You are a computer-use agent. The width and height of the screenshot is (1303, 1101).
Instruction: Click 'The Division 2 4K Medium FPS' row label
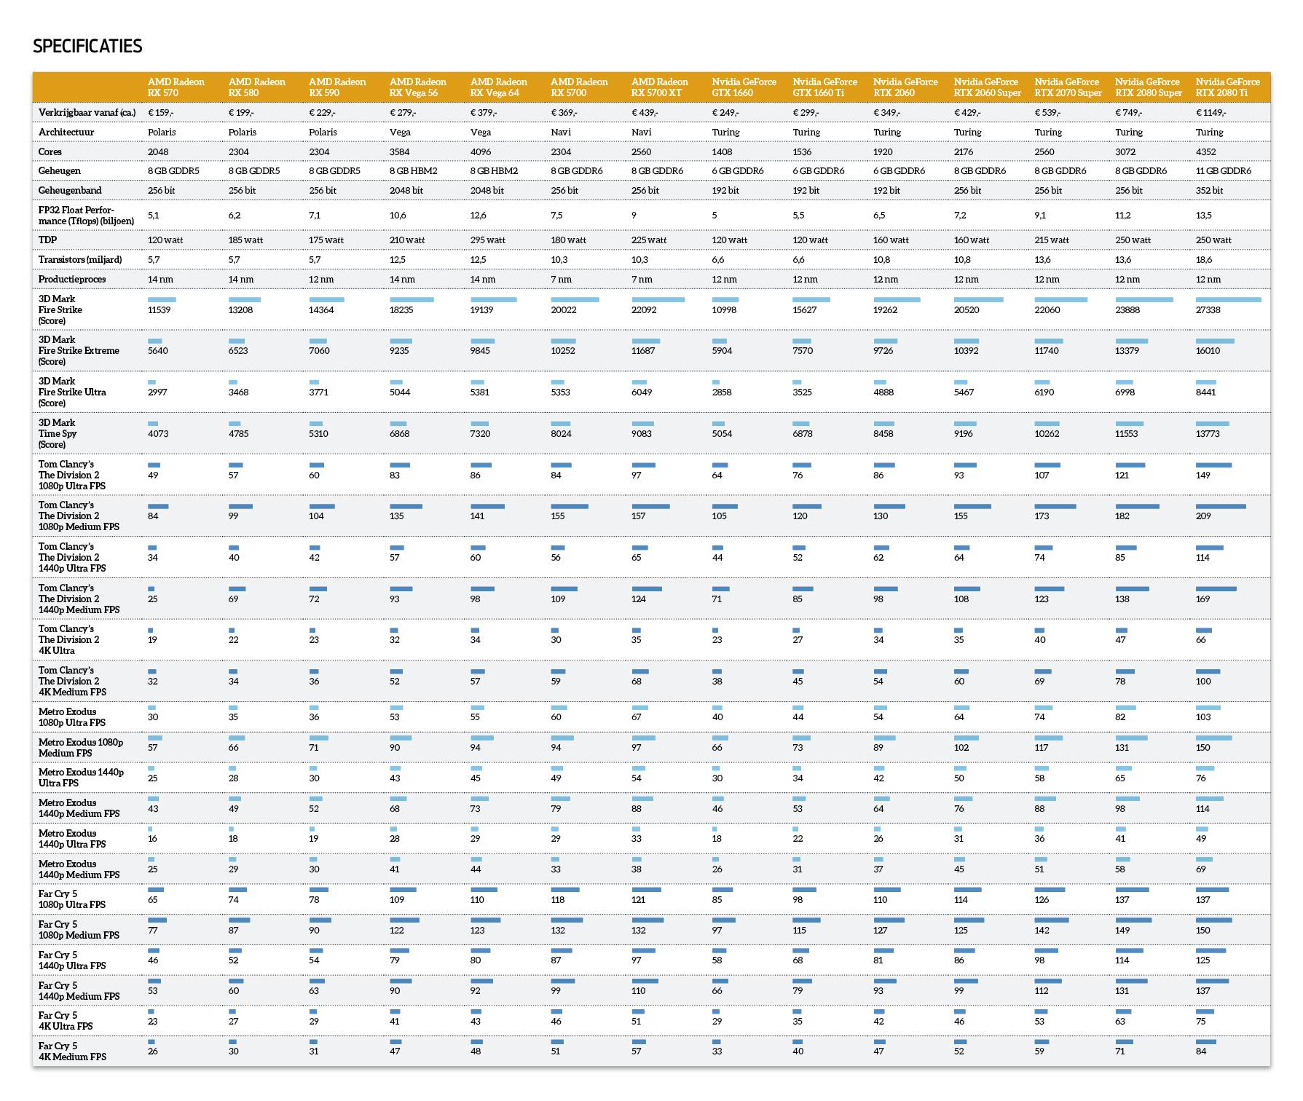tap(72, 681)
